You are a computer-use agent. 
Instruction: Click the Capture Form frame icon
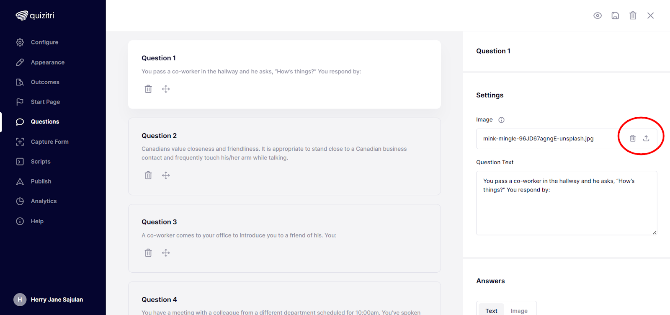tap(20, 142)
